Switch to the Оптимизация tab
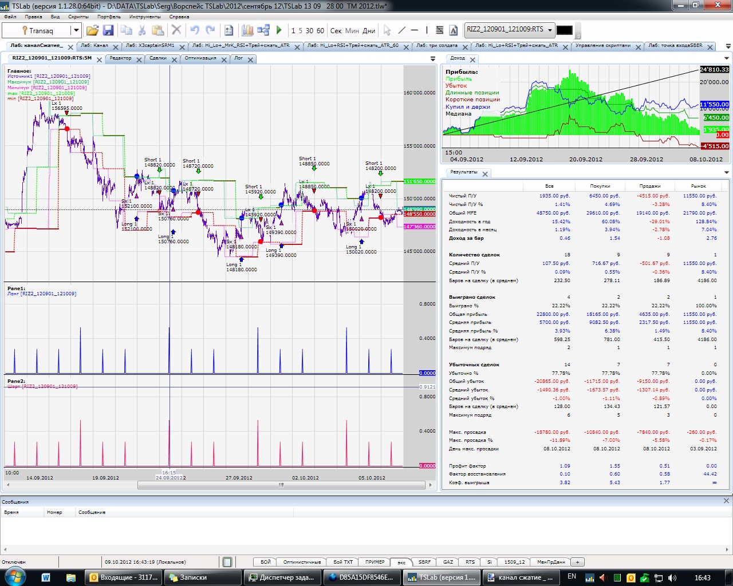The image size is (733, 586). [x=200, y=58]
